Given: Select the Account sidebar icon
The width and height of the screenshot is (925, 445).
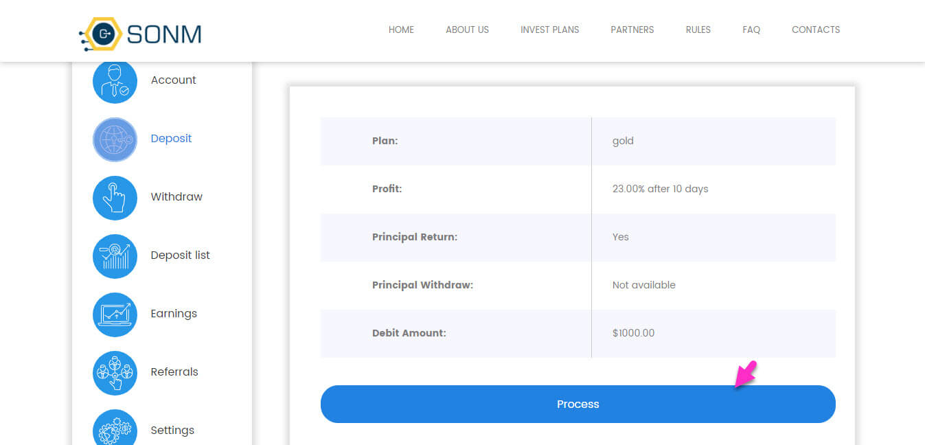Looking at the screenshot, I should [x=115, y=80].
